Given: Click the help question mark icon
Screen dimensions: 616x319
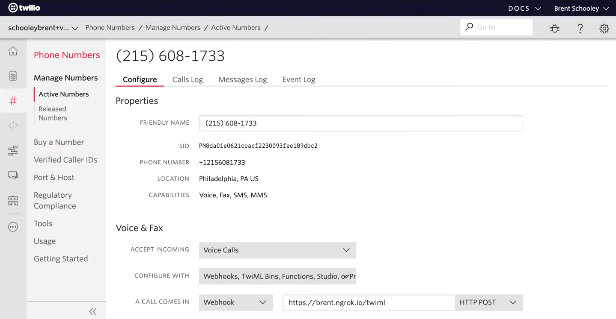Looking at the screenshot, I should (580, 28).
